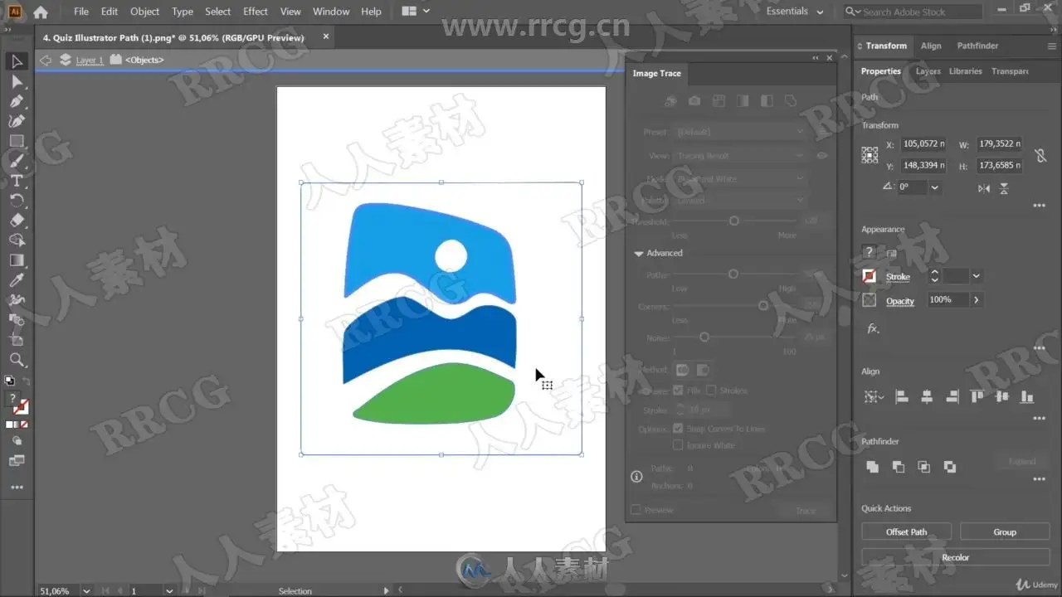
Task: Click Pathfinder Unite icon
Action: [x=873, y=467]
